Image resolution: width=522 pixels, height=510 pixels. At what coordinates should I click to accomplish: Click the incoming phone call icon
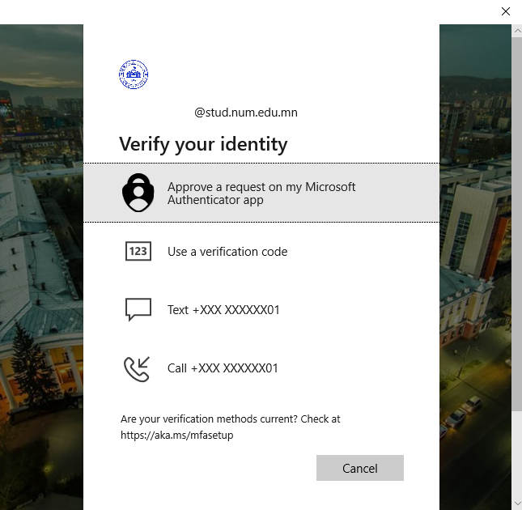pos(137,369)
